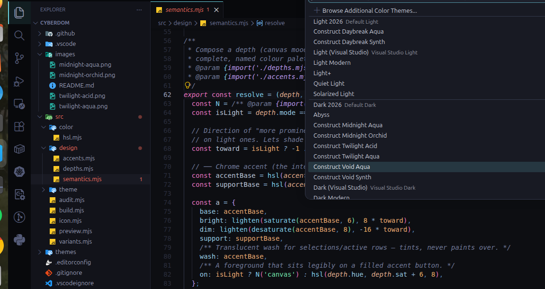Click the lightbulb code action icon
The image size is (545, 289).
coord(188,85)
